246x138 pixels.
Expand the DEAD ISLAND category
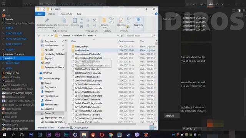click(3, 33)
